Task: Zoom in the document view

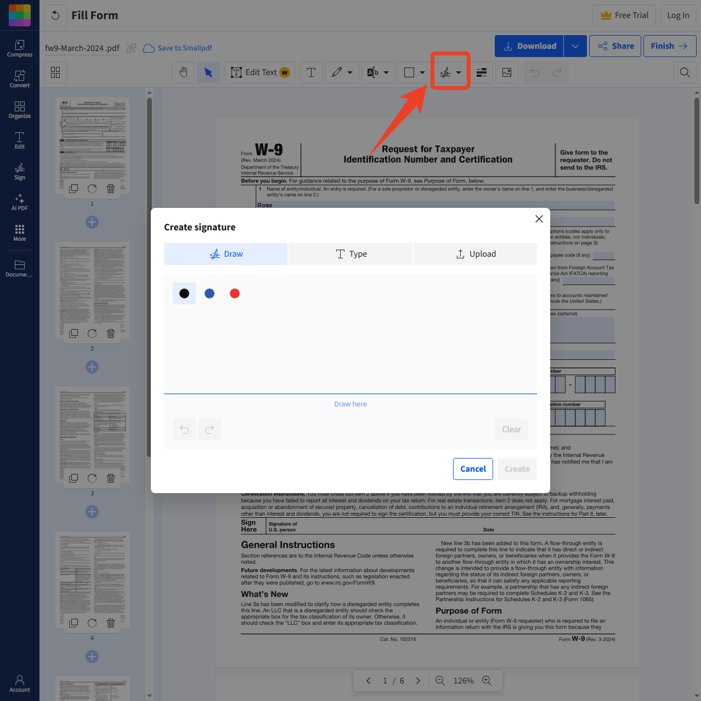Action: pyautogui.click(x=487, y=681)
